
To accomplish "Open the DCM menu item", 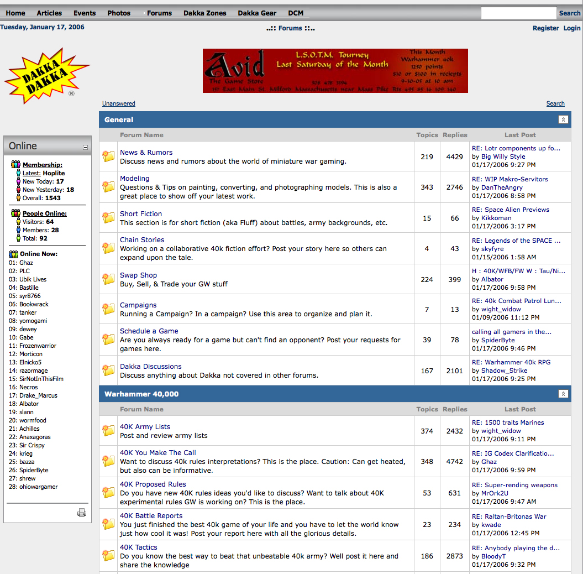I will (296, 13).
